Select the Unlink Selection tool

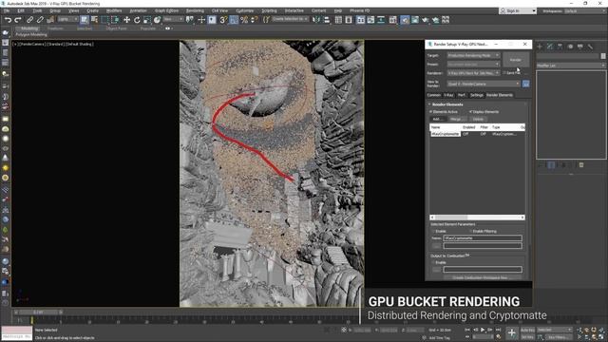click(x=40, y=20)
